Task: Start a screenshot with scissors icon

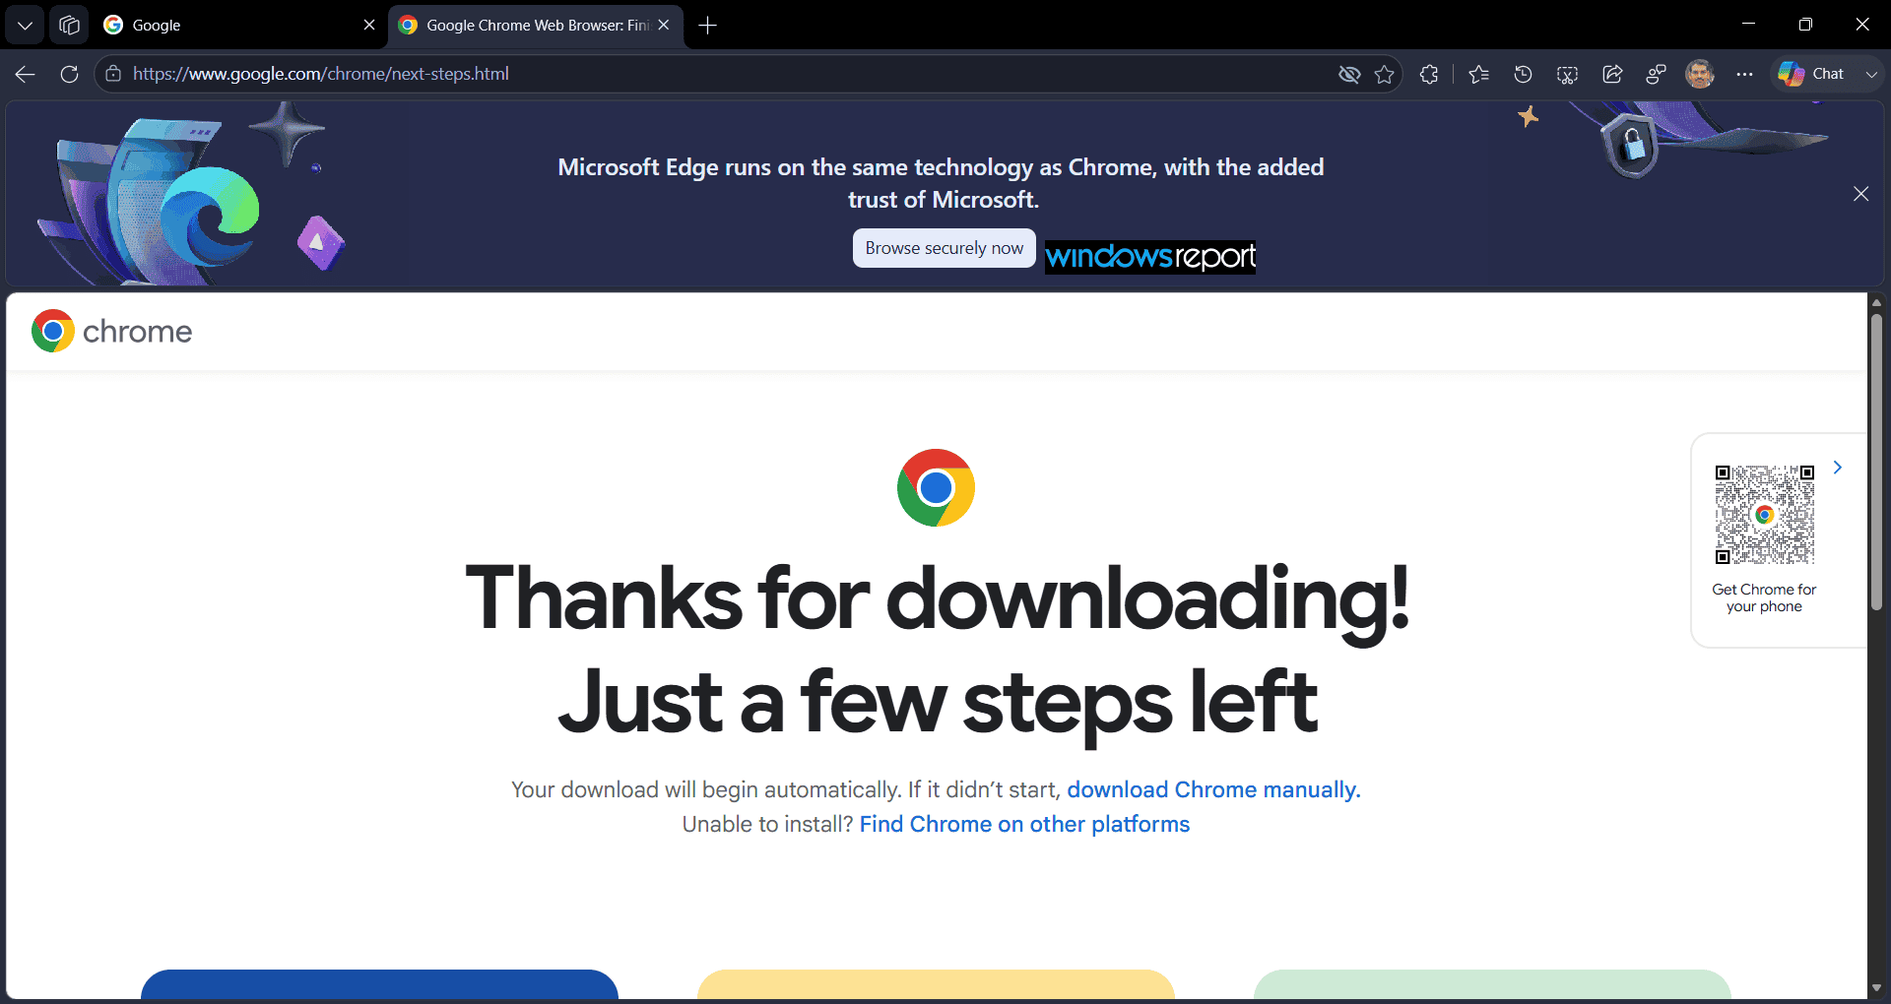Action: (x=1567, y=74)
